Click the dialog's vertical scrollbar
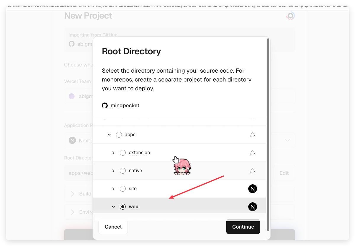 tap(268, 133)
